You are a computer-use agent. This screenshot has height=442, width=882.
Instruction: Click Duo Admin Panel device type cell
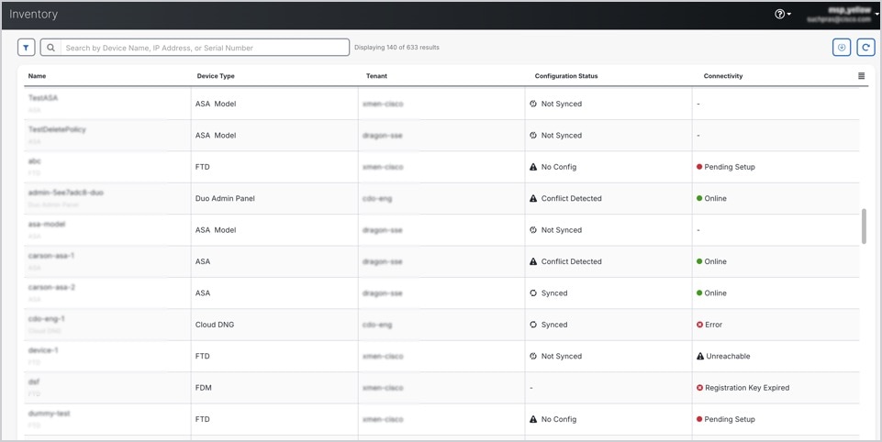(225, 198)
